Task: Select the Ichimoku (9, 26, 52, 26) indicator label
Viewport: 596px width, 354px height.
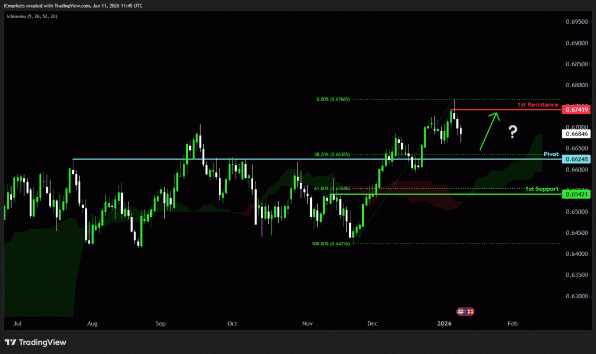Action: pyautogui.click(x=31, y=16)
